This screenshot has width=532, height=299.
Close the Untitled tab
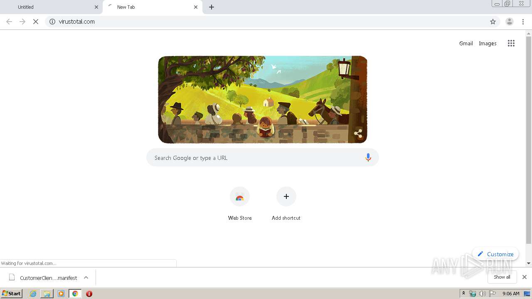tap(96, 7)
